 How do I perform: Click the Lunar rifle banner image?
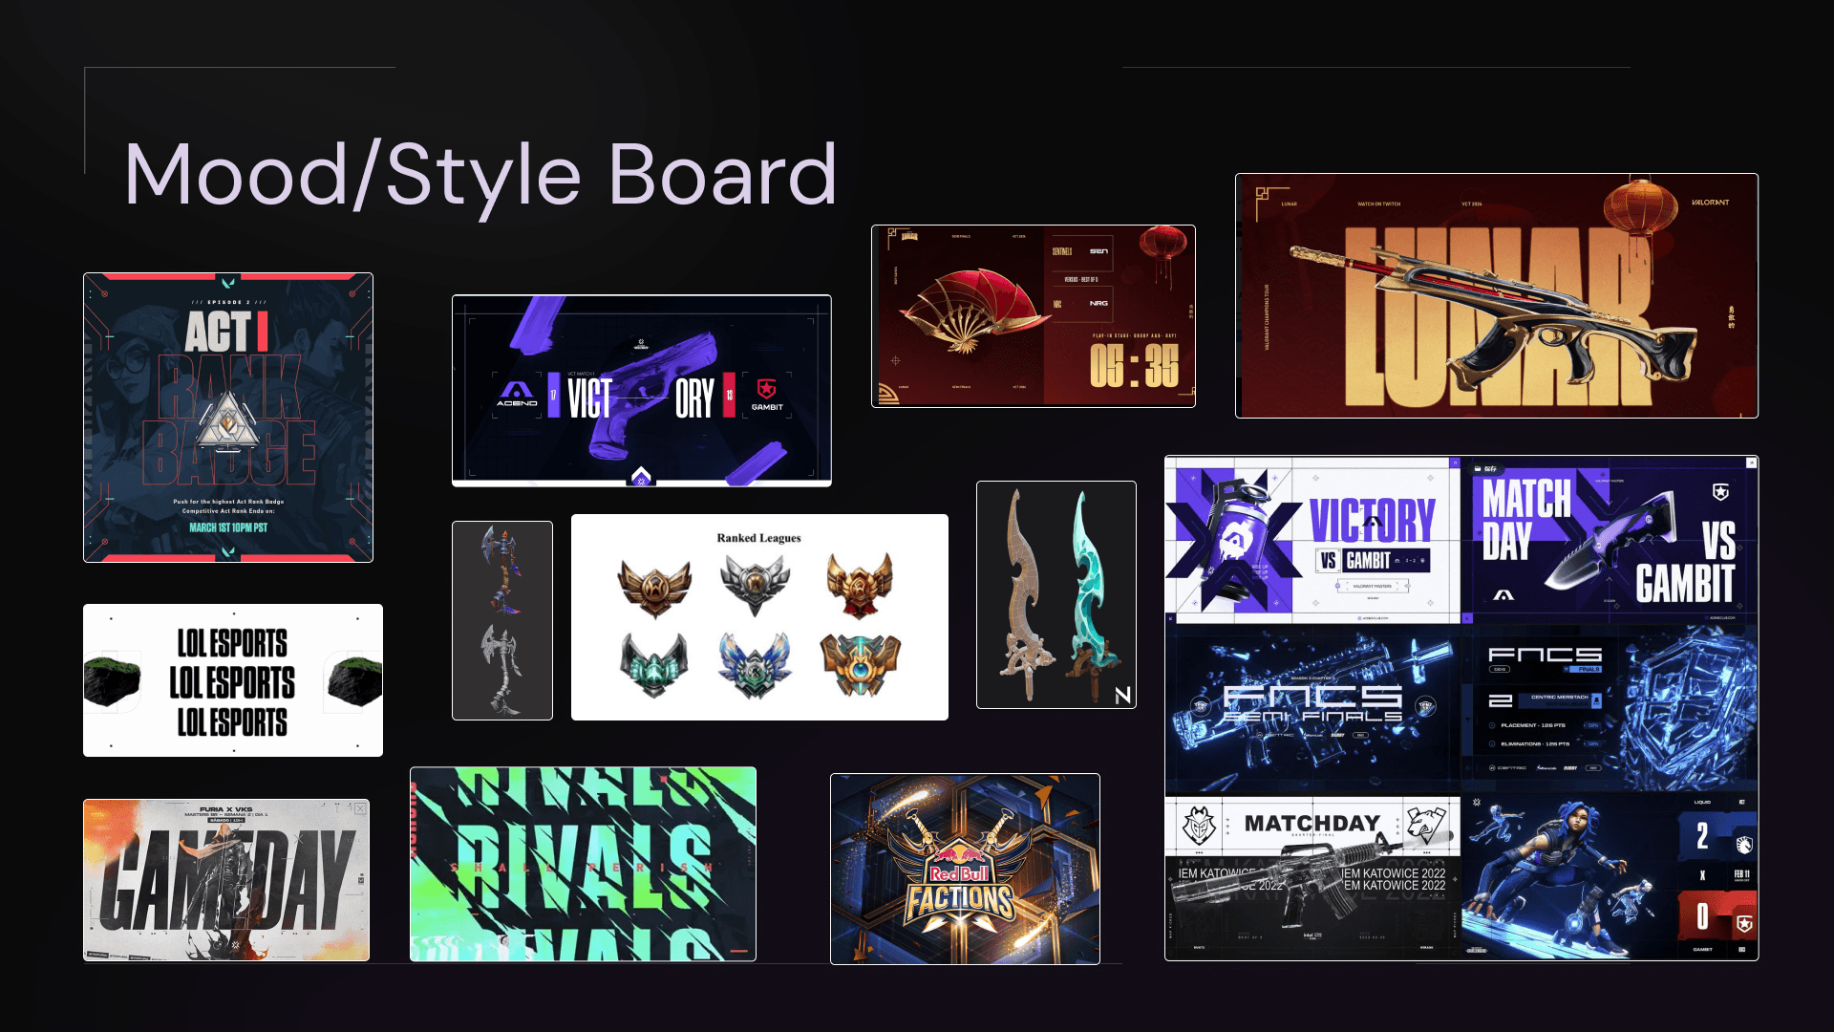pyautogui.click(x=1496, y=295)
